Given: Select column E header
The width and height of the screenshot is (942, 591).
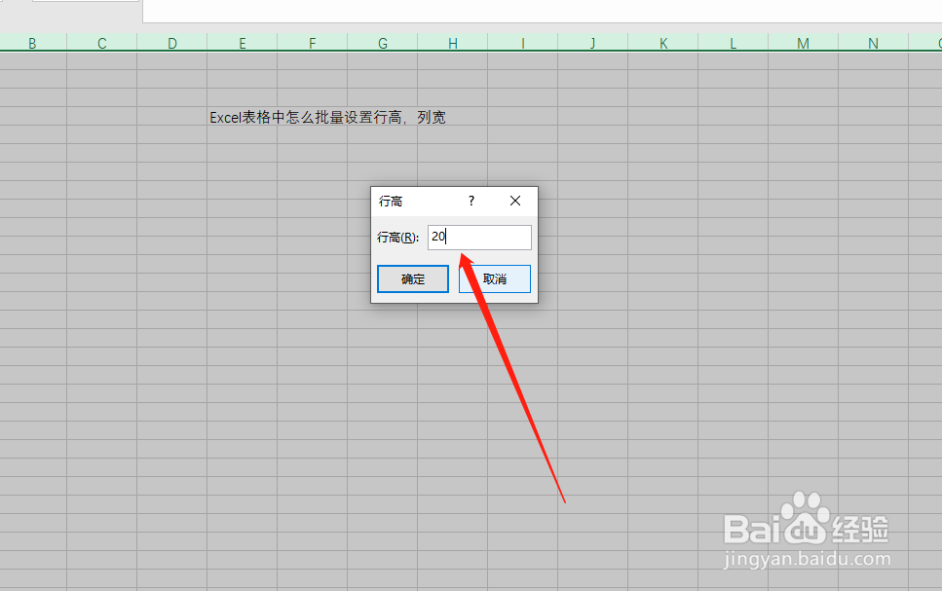Looking at the screenshot, I should [x=243, y=43].
